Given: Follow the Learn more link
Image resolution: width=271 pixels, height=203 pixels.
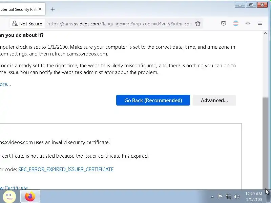Looking at the screenshot, I should click(x=5, y=84).
